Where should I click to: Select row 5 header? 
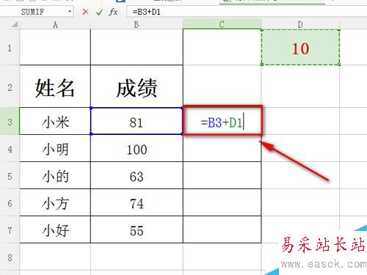[x=10, y=175]
